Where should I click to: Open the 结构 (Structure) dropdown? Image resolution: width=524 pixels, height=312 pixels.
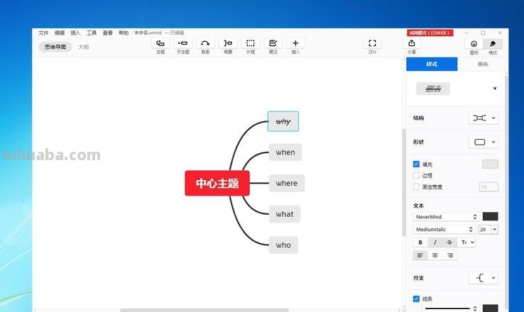click(x=484, y=118)
